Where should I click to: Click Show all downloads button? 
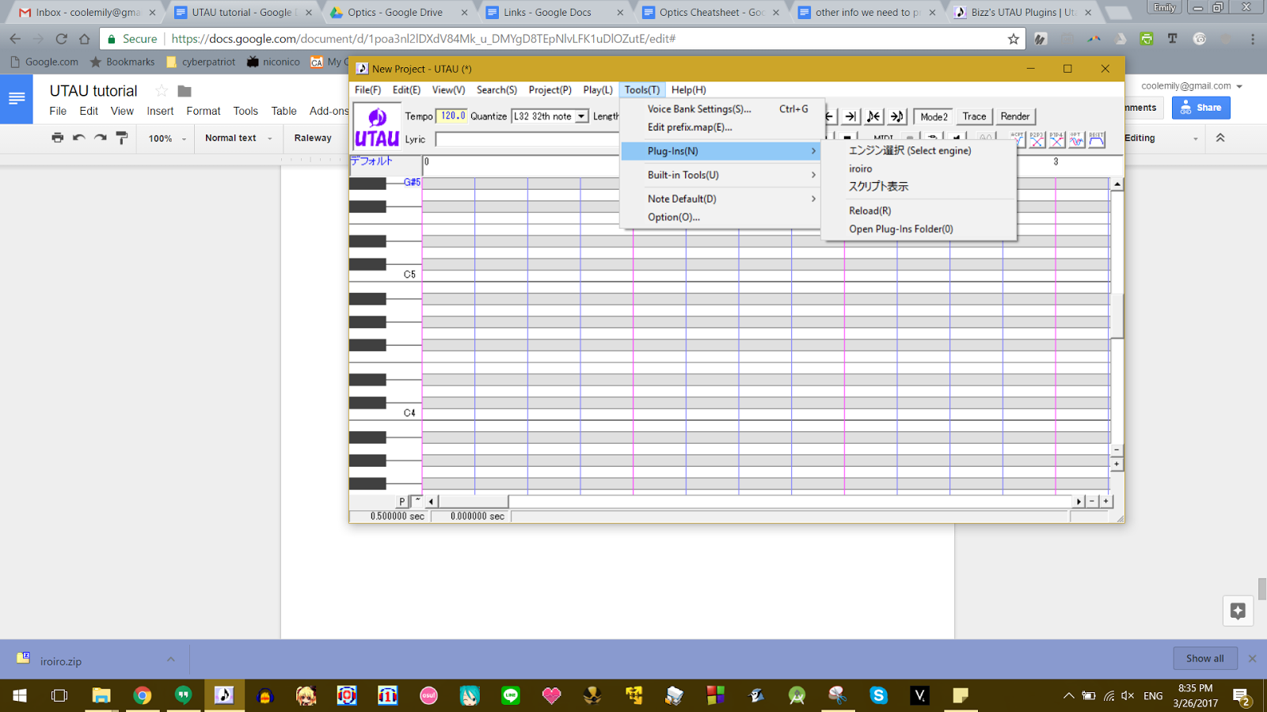1204,658
